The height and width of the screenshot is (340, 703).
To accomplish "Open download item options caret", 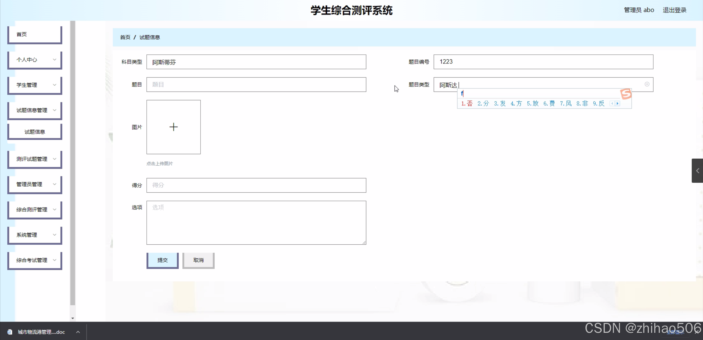I will pyautogui.click(x=78, y=332).
